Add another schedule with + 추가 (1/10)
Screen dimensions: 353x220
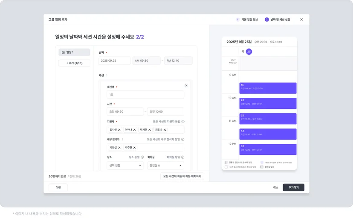pyautogui.click(x=74, y=63)
